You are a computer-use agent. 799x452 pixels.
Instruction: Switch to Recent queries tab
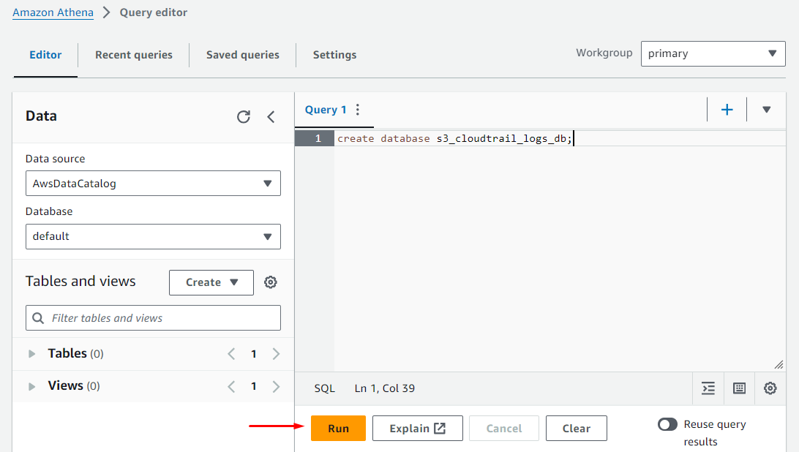pyautogui.click(x=134, y=55)
